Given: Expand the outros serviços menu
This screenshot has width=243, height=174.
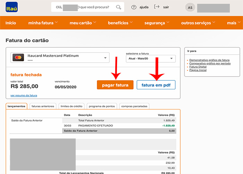Looking at the screenshot, I should pyautogui.click(x=198, y=23).
